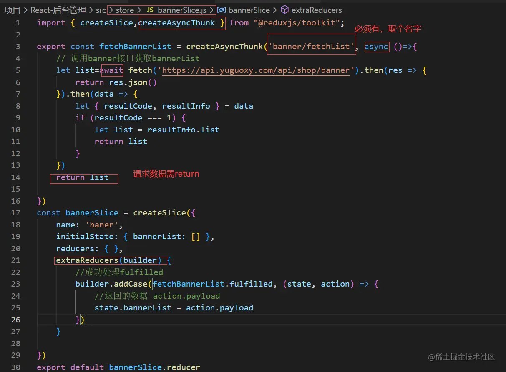The image size is (506, 372).
Task: Click the 返回的数据 action.payload comment
Action: point(157,296)
